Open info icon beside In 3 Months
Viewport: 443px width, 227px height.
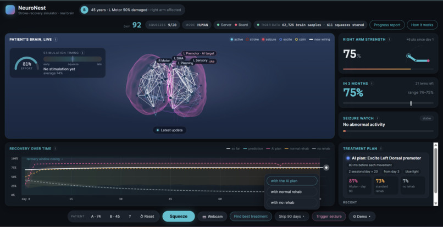(x=372, y=84)
